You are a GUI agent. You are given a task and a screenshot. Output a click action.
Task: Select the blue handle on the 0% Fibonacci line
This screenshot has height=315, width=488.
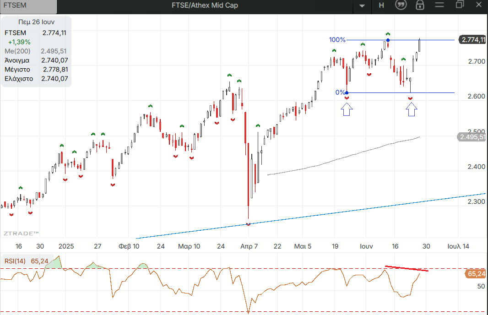[347, 93]
